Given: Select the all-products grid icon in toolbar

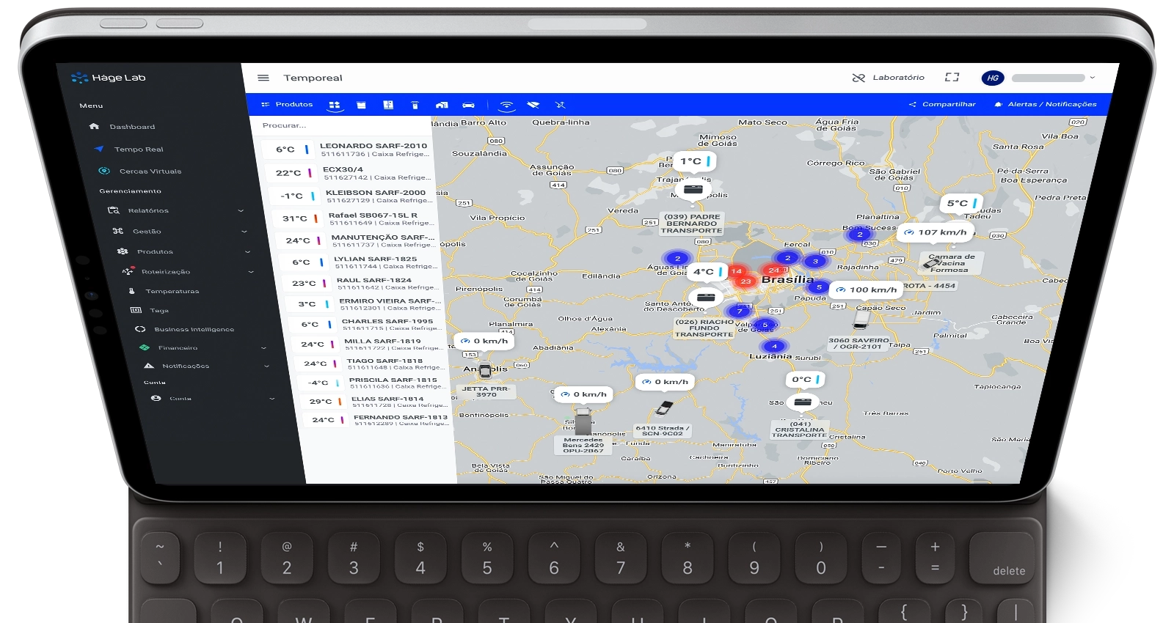Looking at the screenshot, I should tap(335, 105).
